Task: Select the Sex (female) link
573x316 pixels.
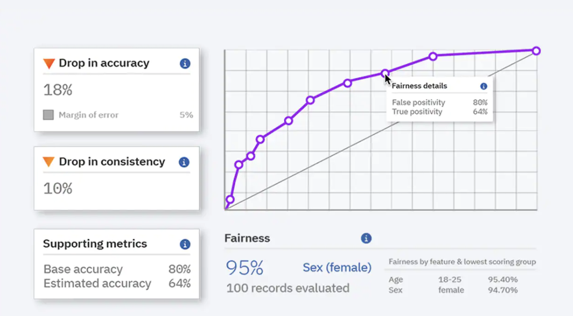Action: [337, 267]
